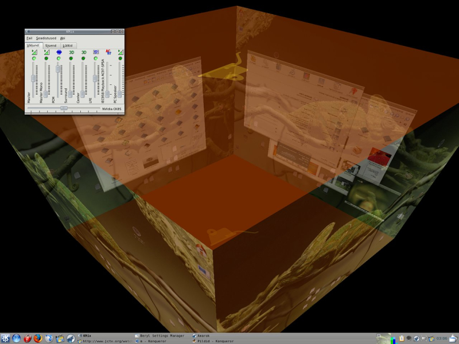Click the KMix window menu icon in title bar
The height and width of the screenshot is (344, 459).
28,32
